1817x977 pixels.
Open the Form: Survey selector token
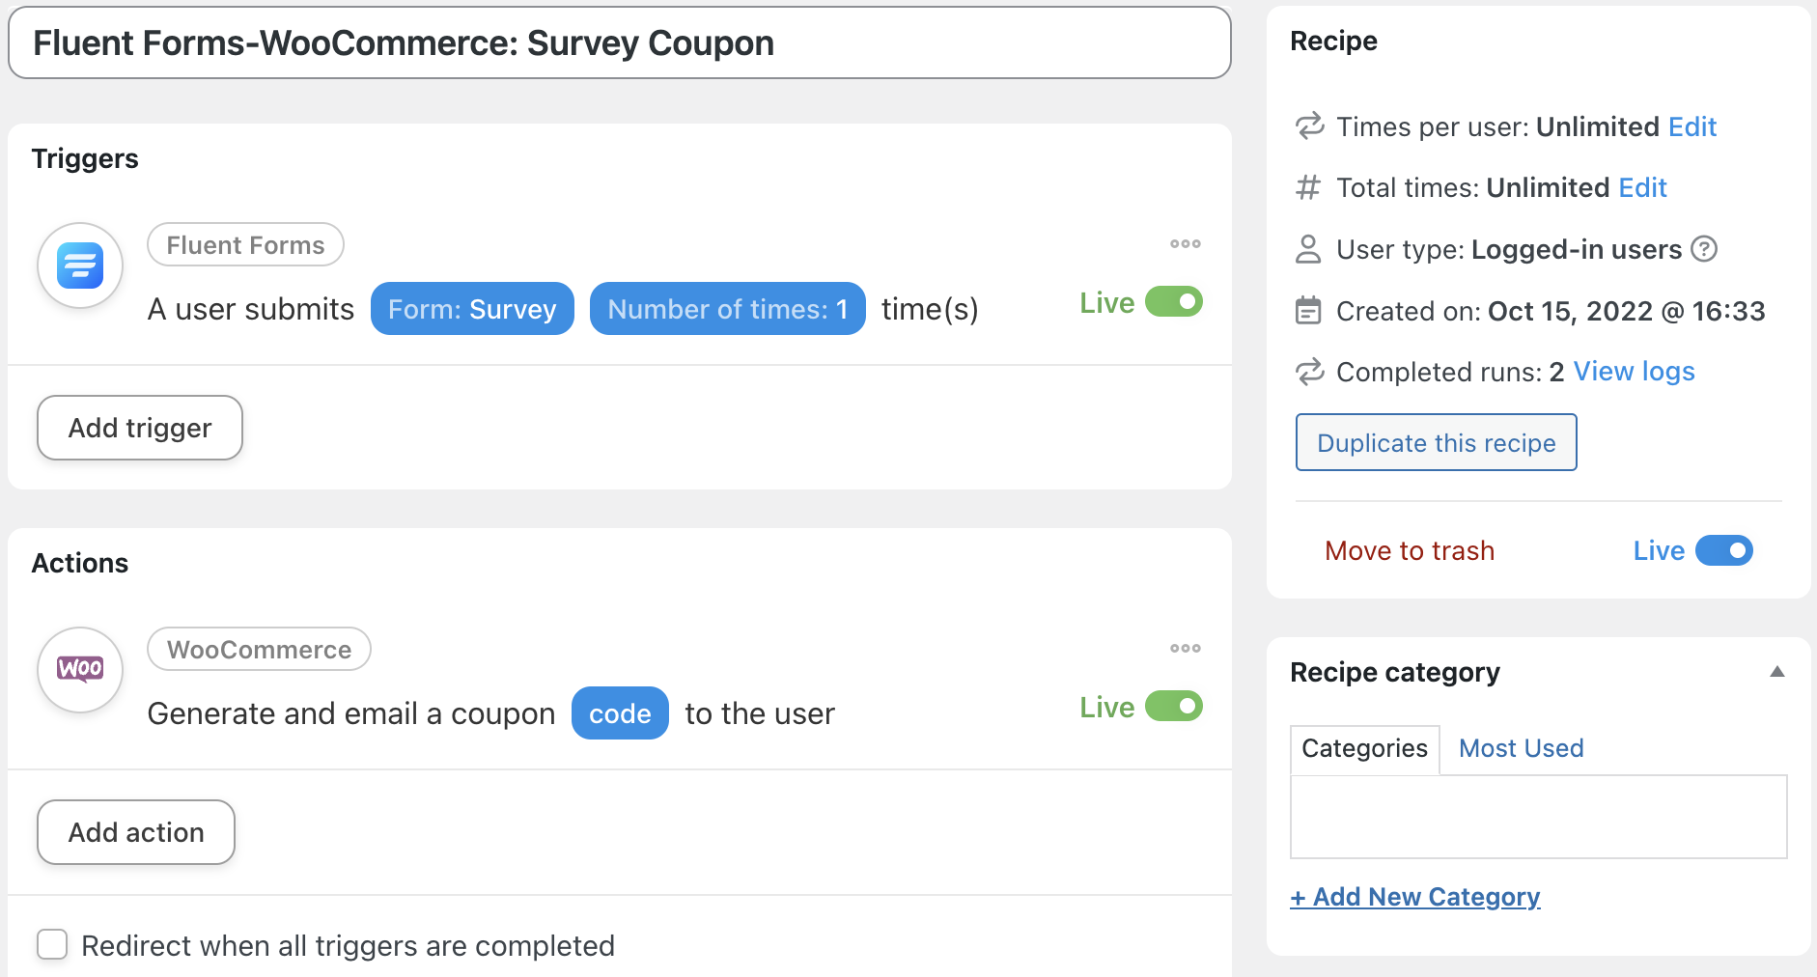[472, 309]
